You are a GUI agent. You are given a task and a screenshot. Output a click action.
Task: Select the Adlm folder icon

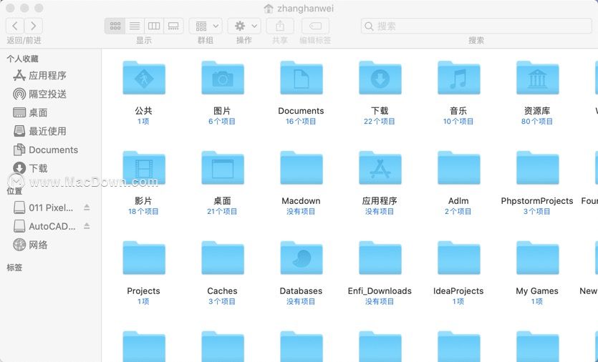pos(459,167)
